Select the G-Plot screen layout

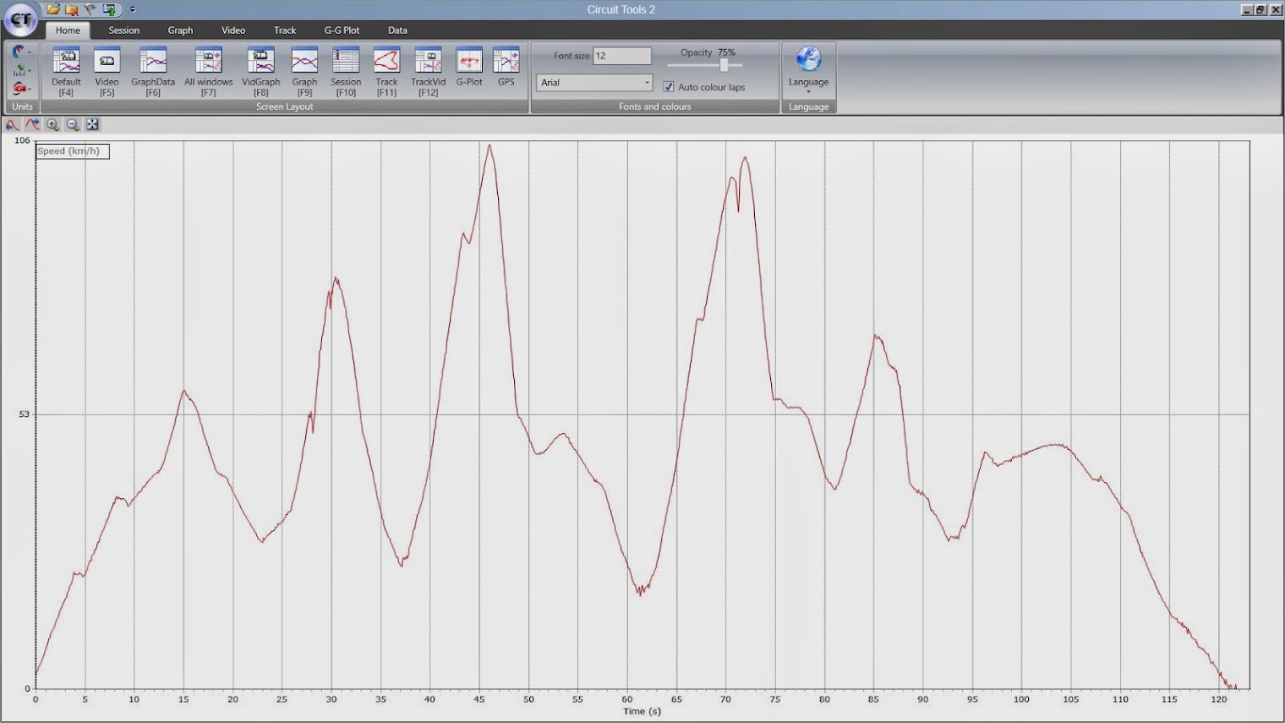click(x=469, y=68)
